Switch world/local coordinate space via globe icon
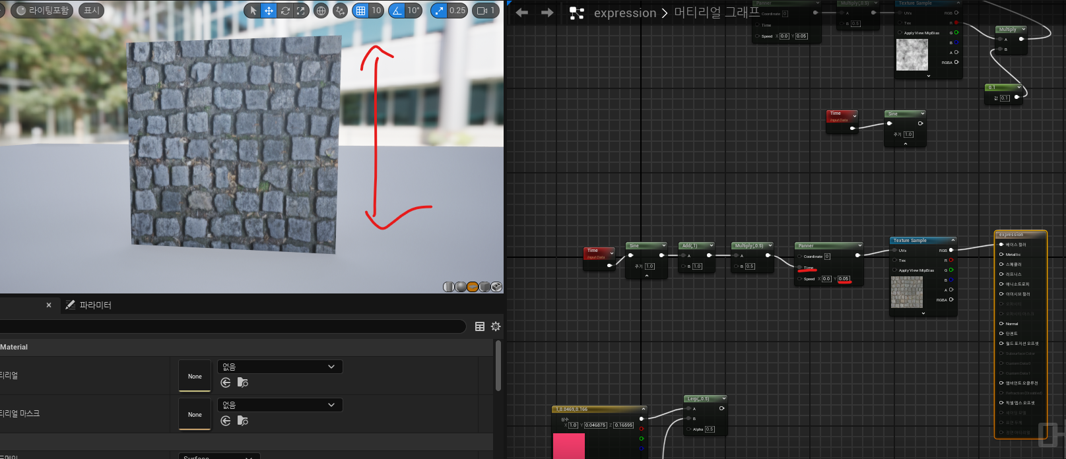 pos(321,11)
